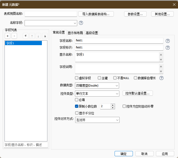Move selected field up one position
This screenshot has width=178, height=158.
pos(32,36)
